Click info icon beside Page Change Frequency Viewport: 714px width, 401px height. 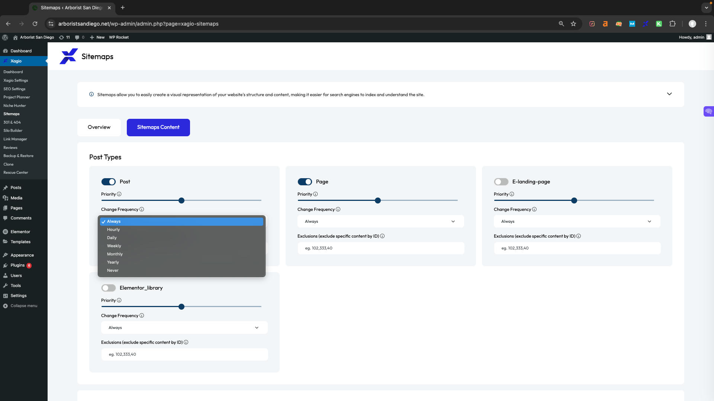338,209
